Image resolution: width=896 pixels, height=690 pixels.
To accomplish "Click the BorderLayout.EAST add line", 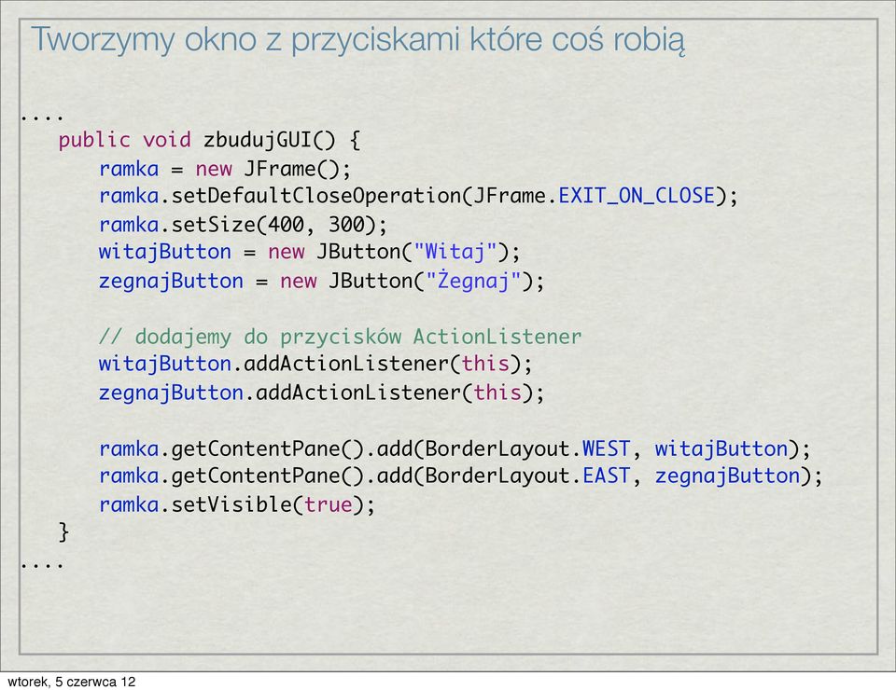I will pyautogui.click(x=460, y=476).
